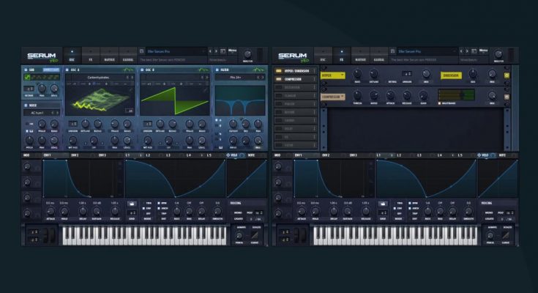The height and width of the screenshot is (293, 538).
Task: Open the Menu button in the left window
Action: click(x=232, y=51)
